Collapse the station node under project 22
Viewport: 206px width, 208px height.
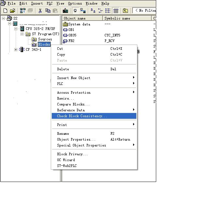point(9,24)
